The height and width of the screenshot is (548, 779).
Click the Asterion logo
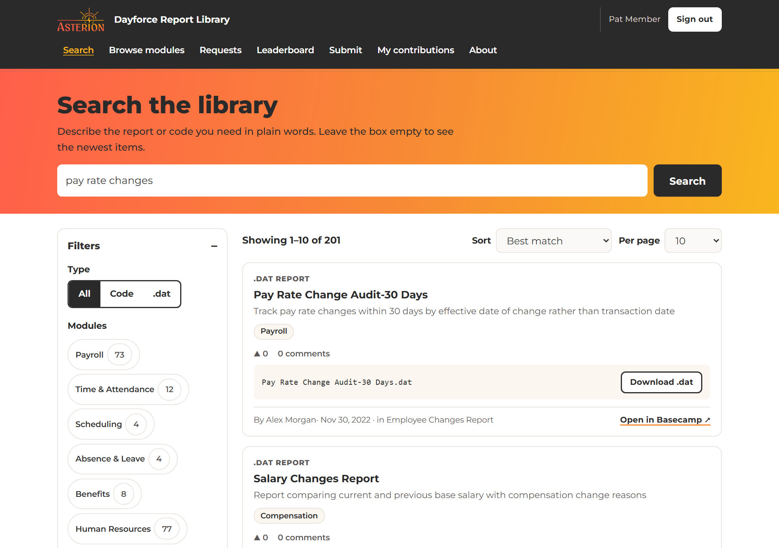click(x=81, y=19)
